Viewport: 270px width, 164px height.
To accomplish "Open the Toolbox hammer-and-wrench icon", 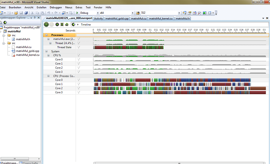I will [200, 13].
